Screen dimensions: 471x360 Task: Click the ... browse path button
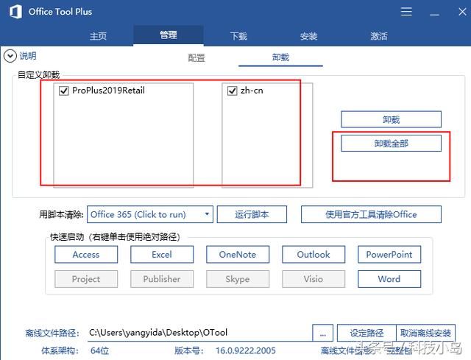click(x=322, y=333)
